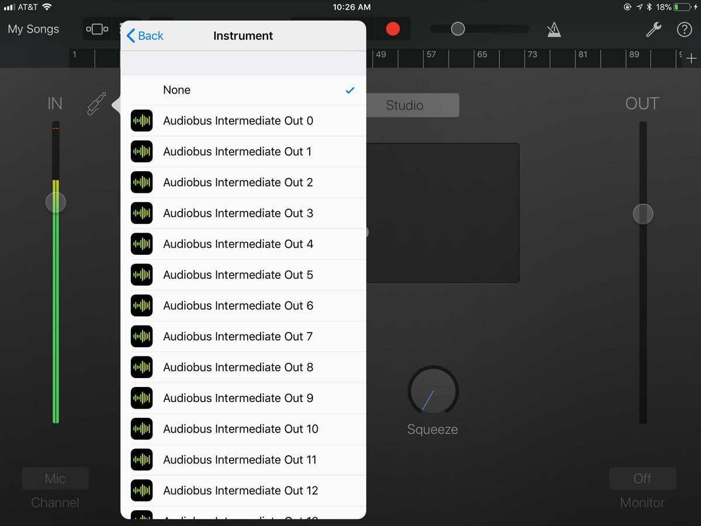Tap the Audiobus Intermediate Out 10 icon

point(141,429)
